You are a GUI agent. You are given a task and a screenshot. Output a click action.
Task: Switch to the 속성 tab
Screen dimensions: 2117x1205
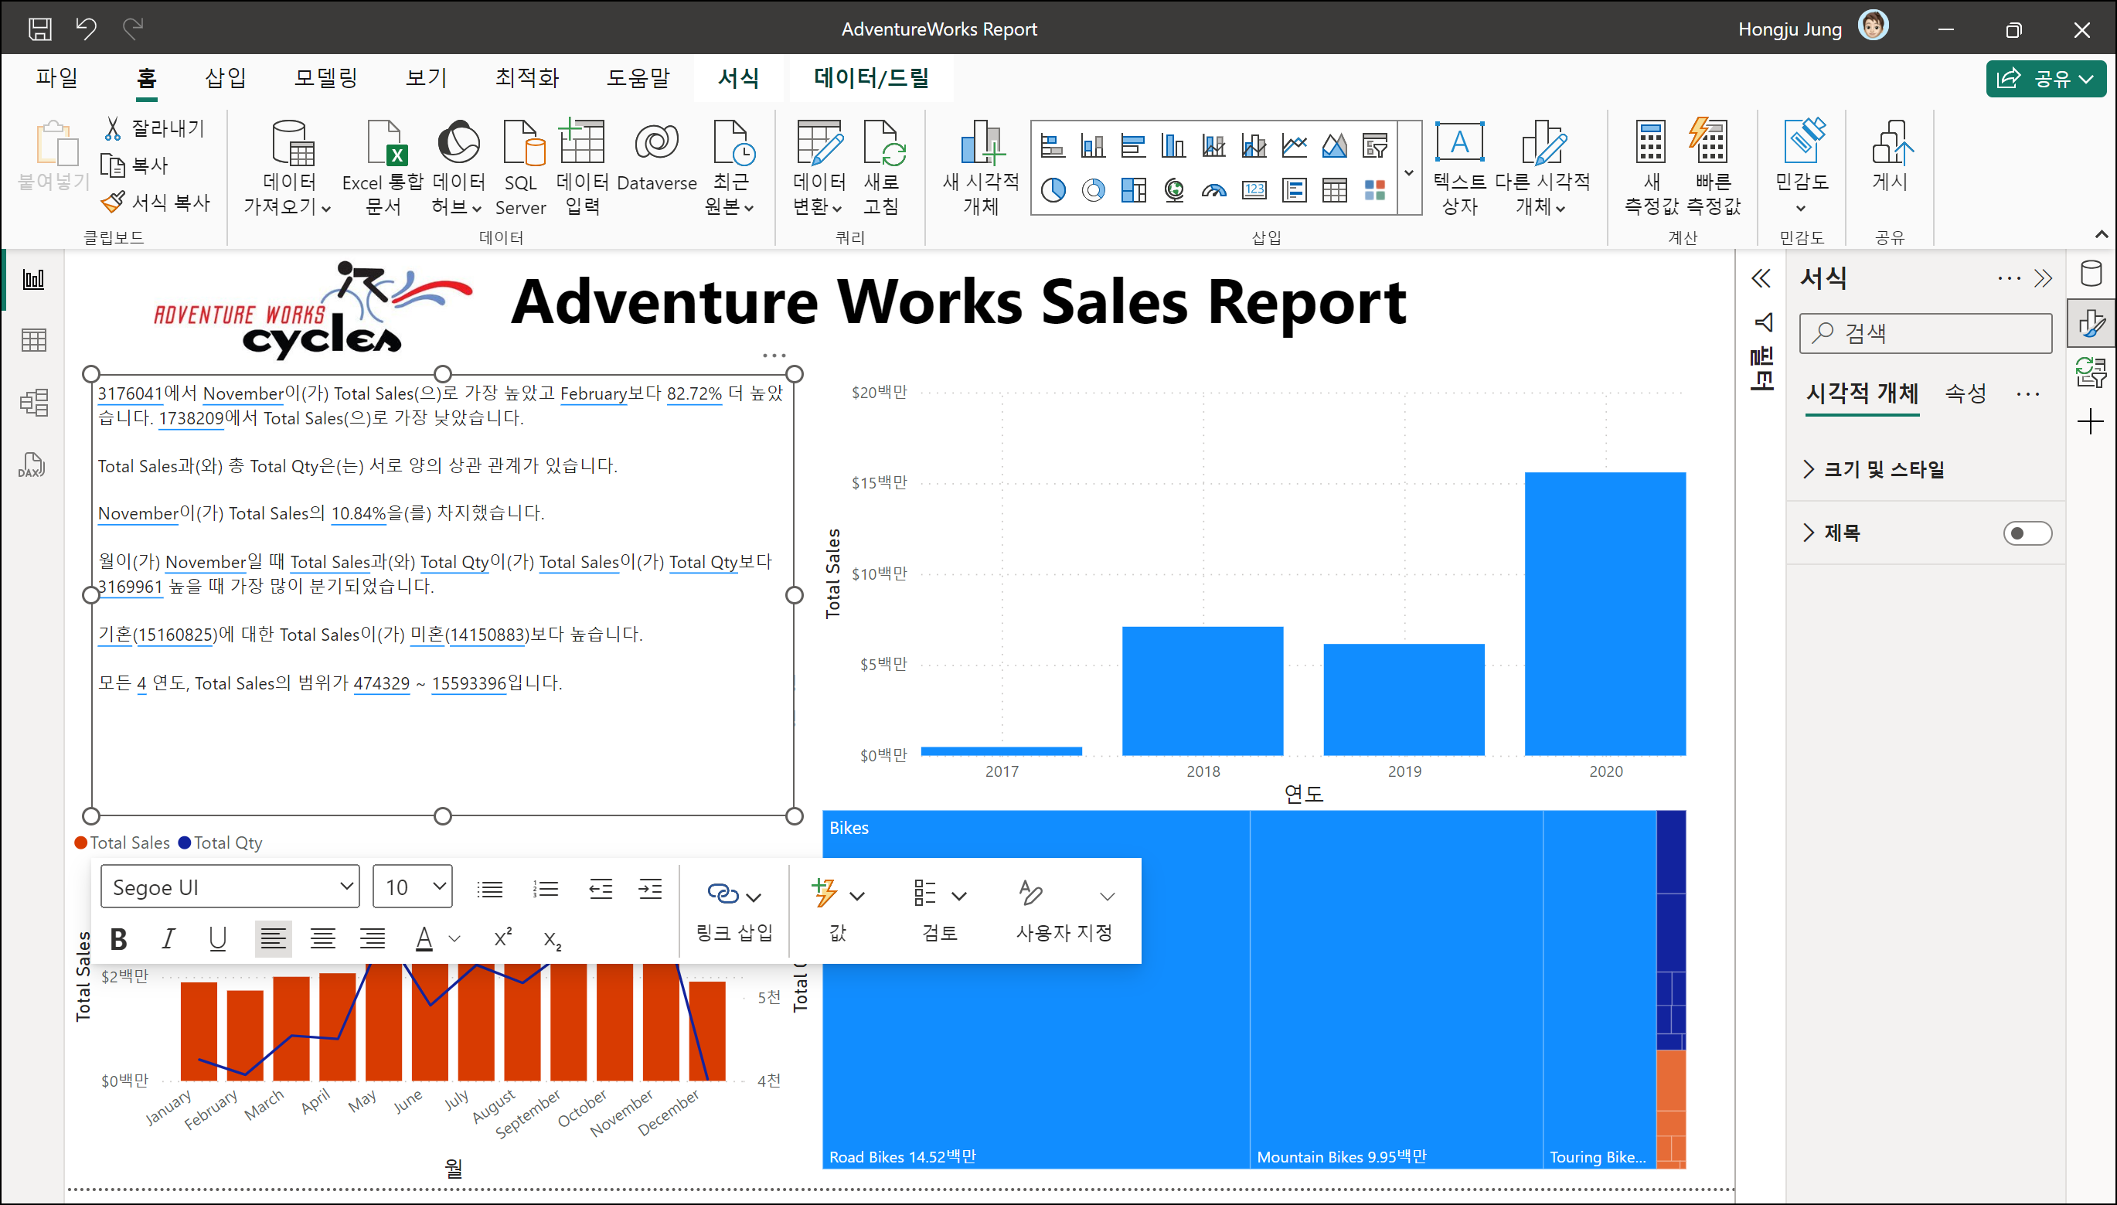click(x=1965, y=393)
